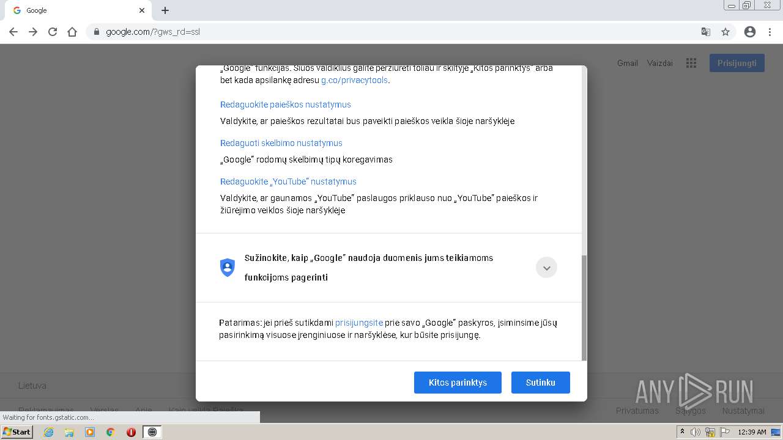
Task: Open the Action Center flag icon
Action: (x=725, y=432)
